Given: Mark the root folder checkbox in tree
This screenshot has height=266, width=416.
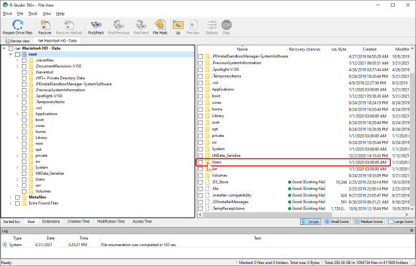Looking at the screenshot, I should (x=17, y=54).
